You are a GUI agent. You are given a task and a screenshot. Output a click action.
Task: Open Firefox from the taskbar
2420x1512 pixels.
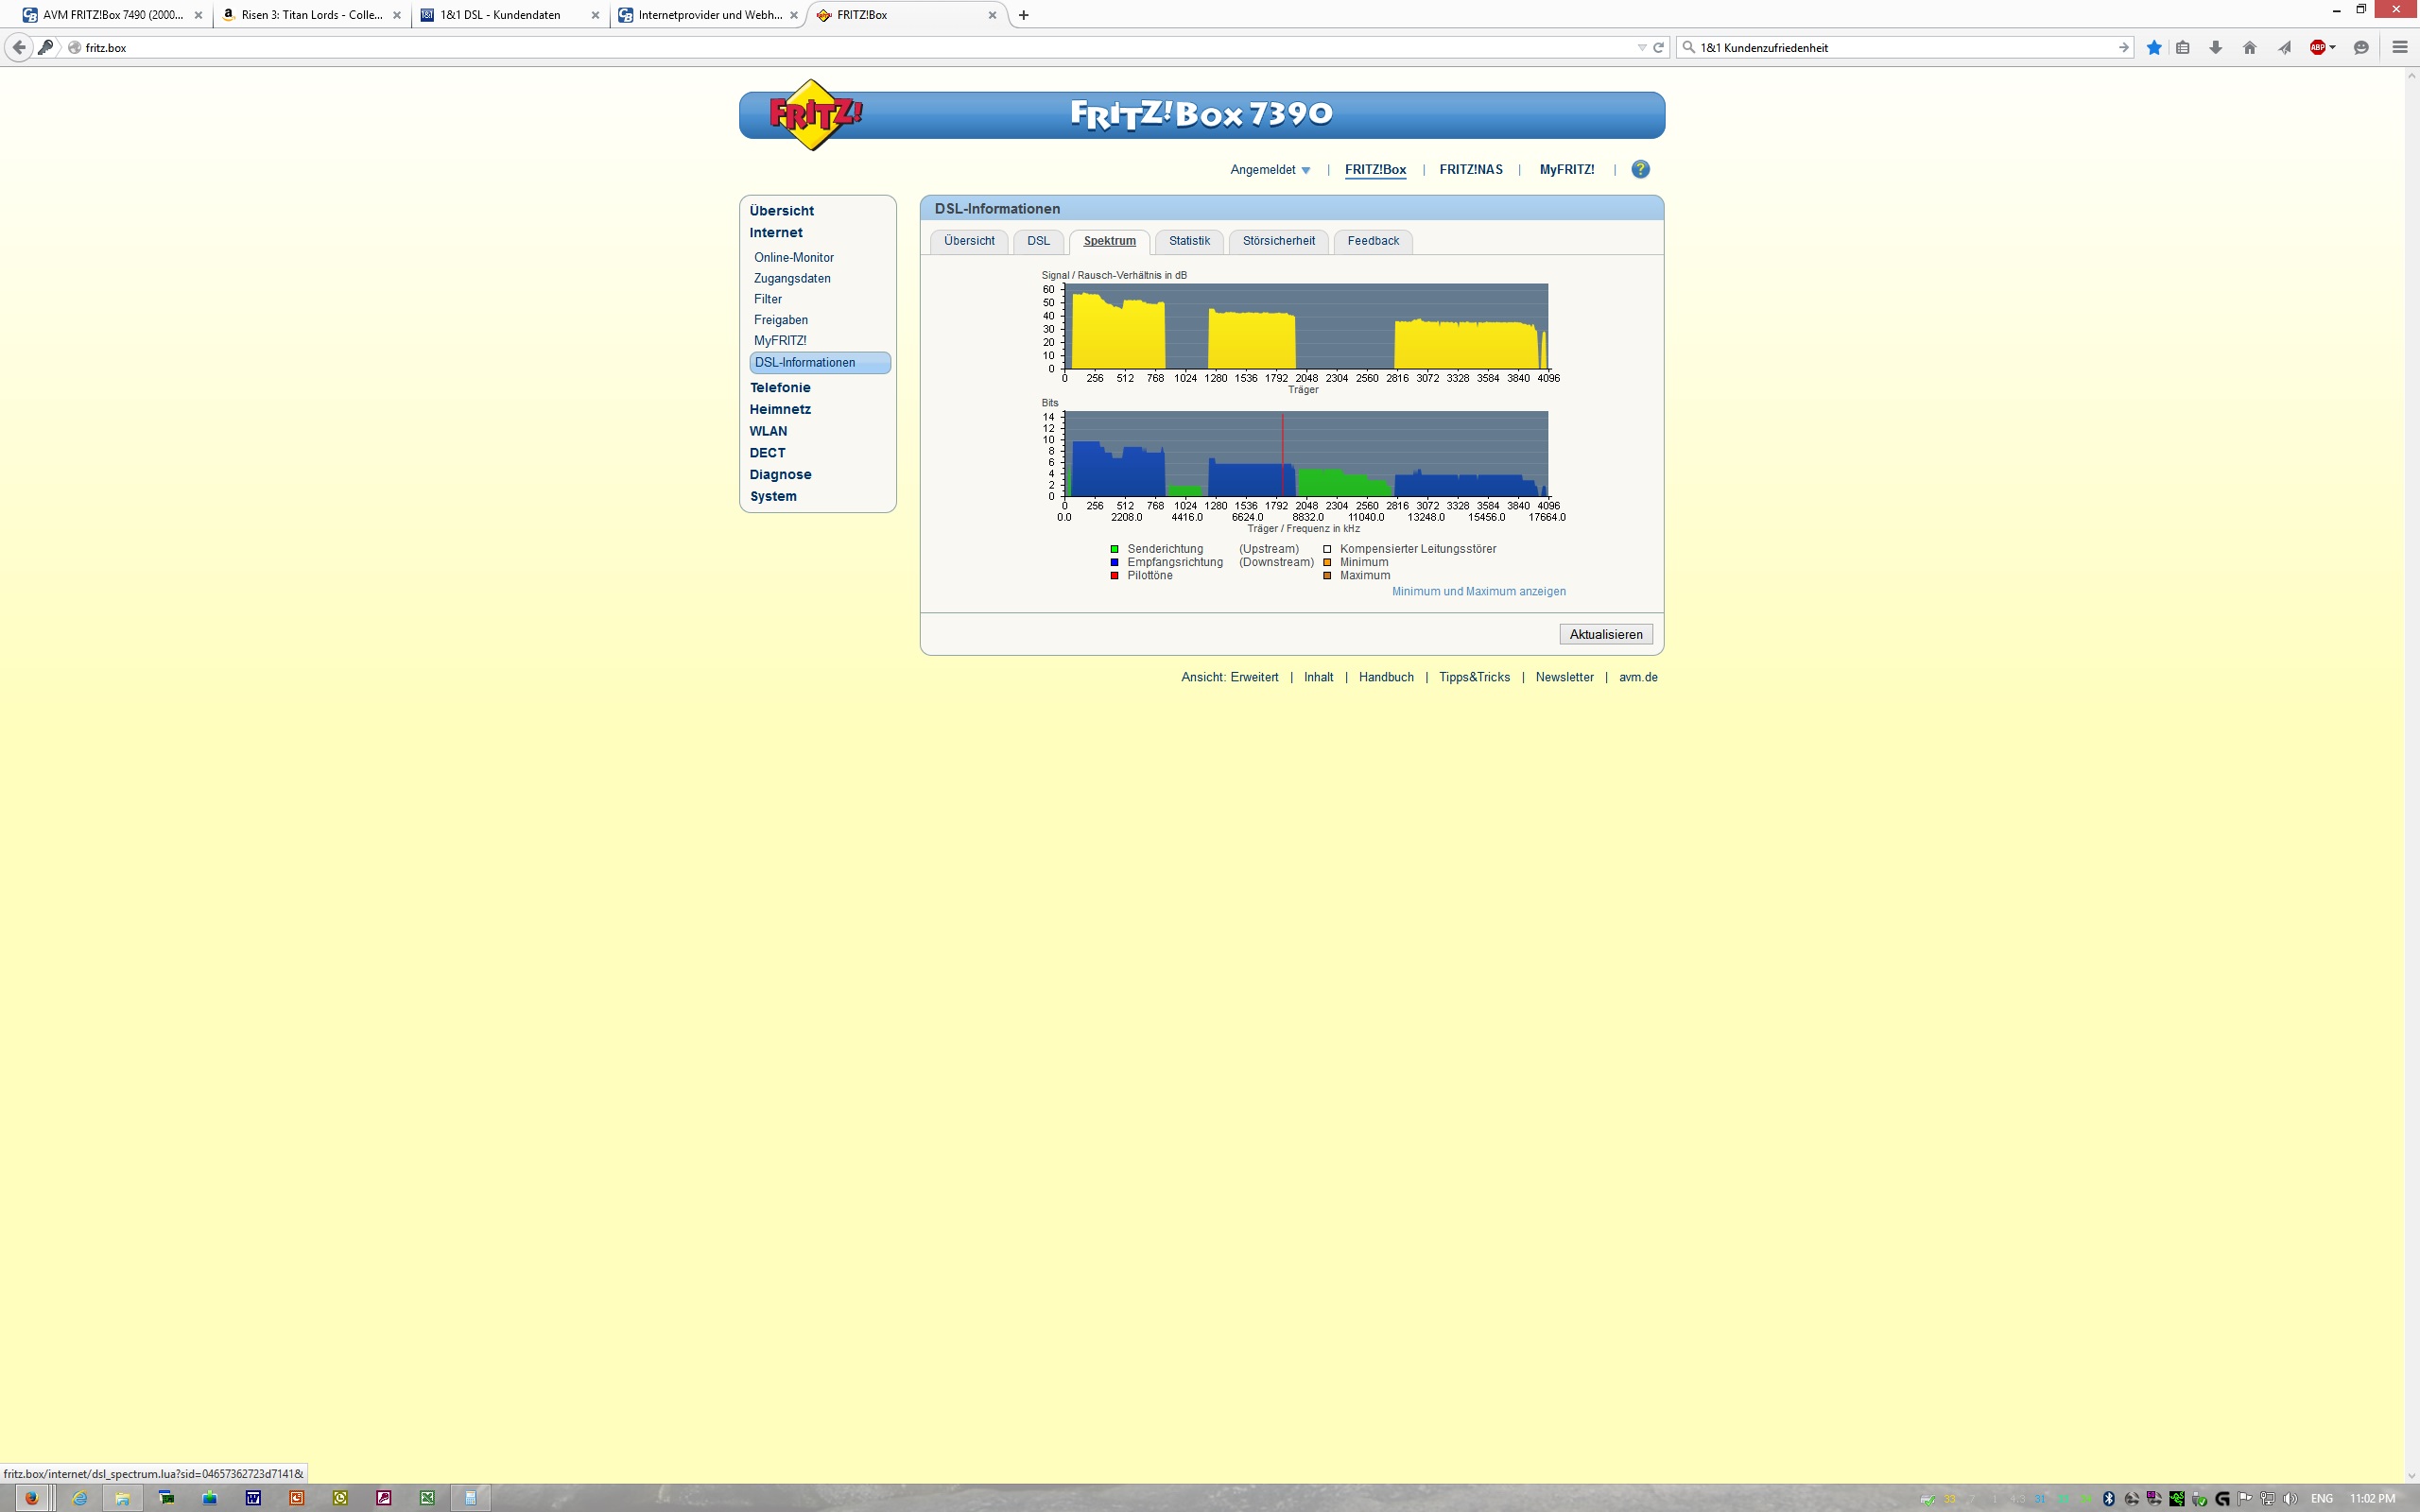click(x=31, y=1497)
